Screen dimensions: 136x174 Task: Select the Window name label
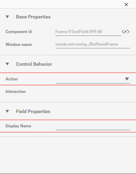[x=19, y=45]
